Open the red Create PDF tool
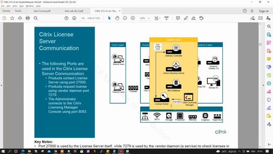The width and height of the screenshot is (273, 154). (x=269, y=51)
